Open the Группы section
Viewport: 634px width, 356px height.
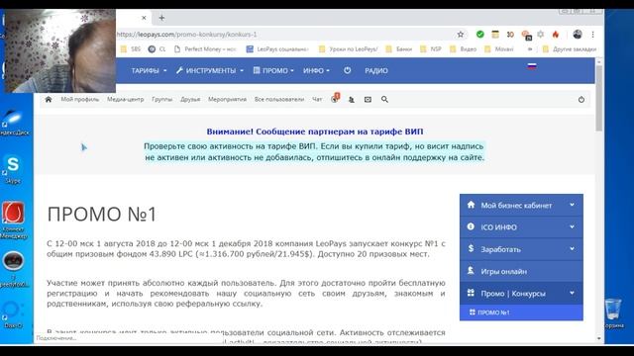[x=162, y=99]
